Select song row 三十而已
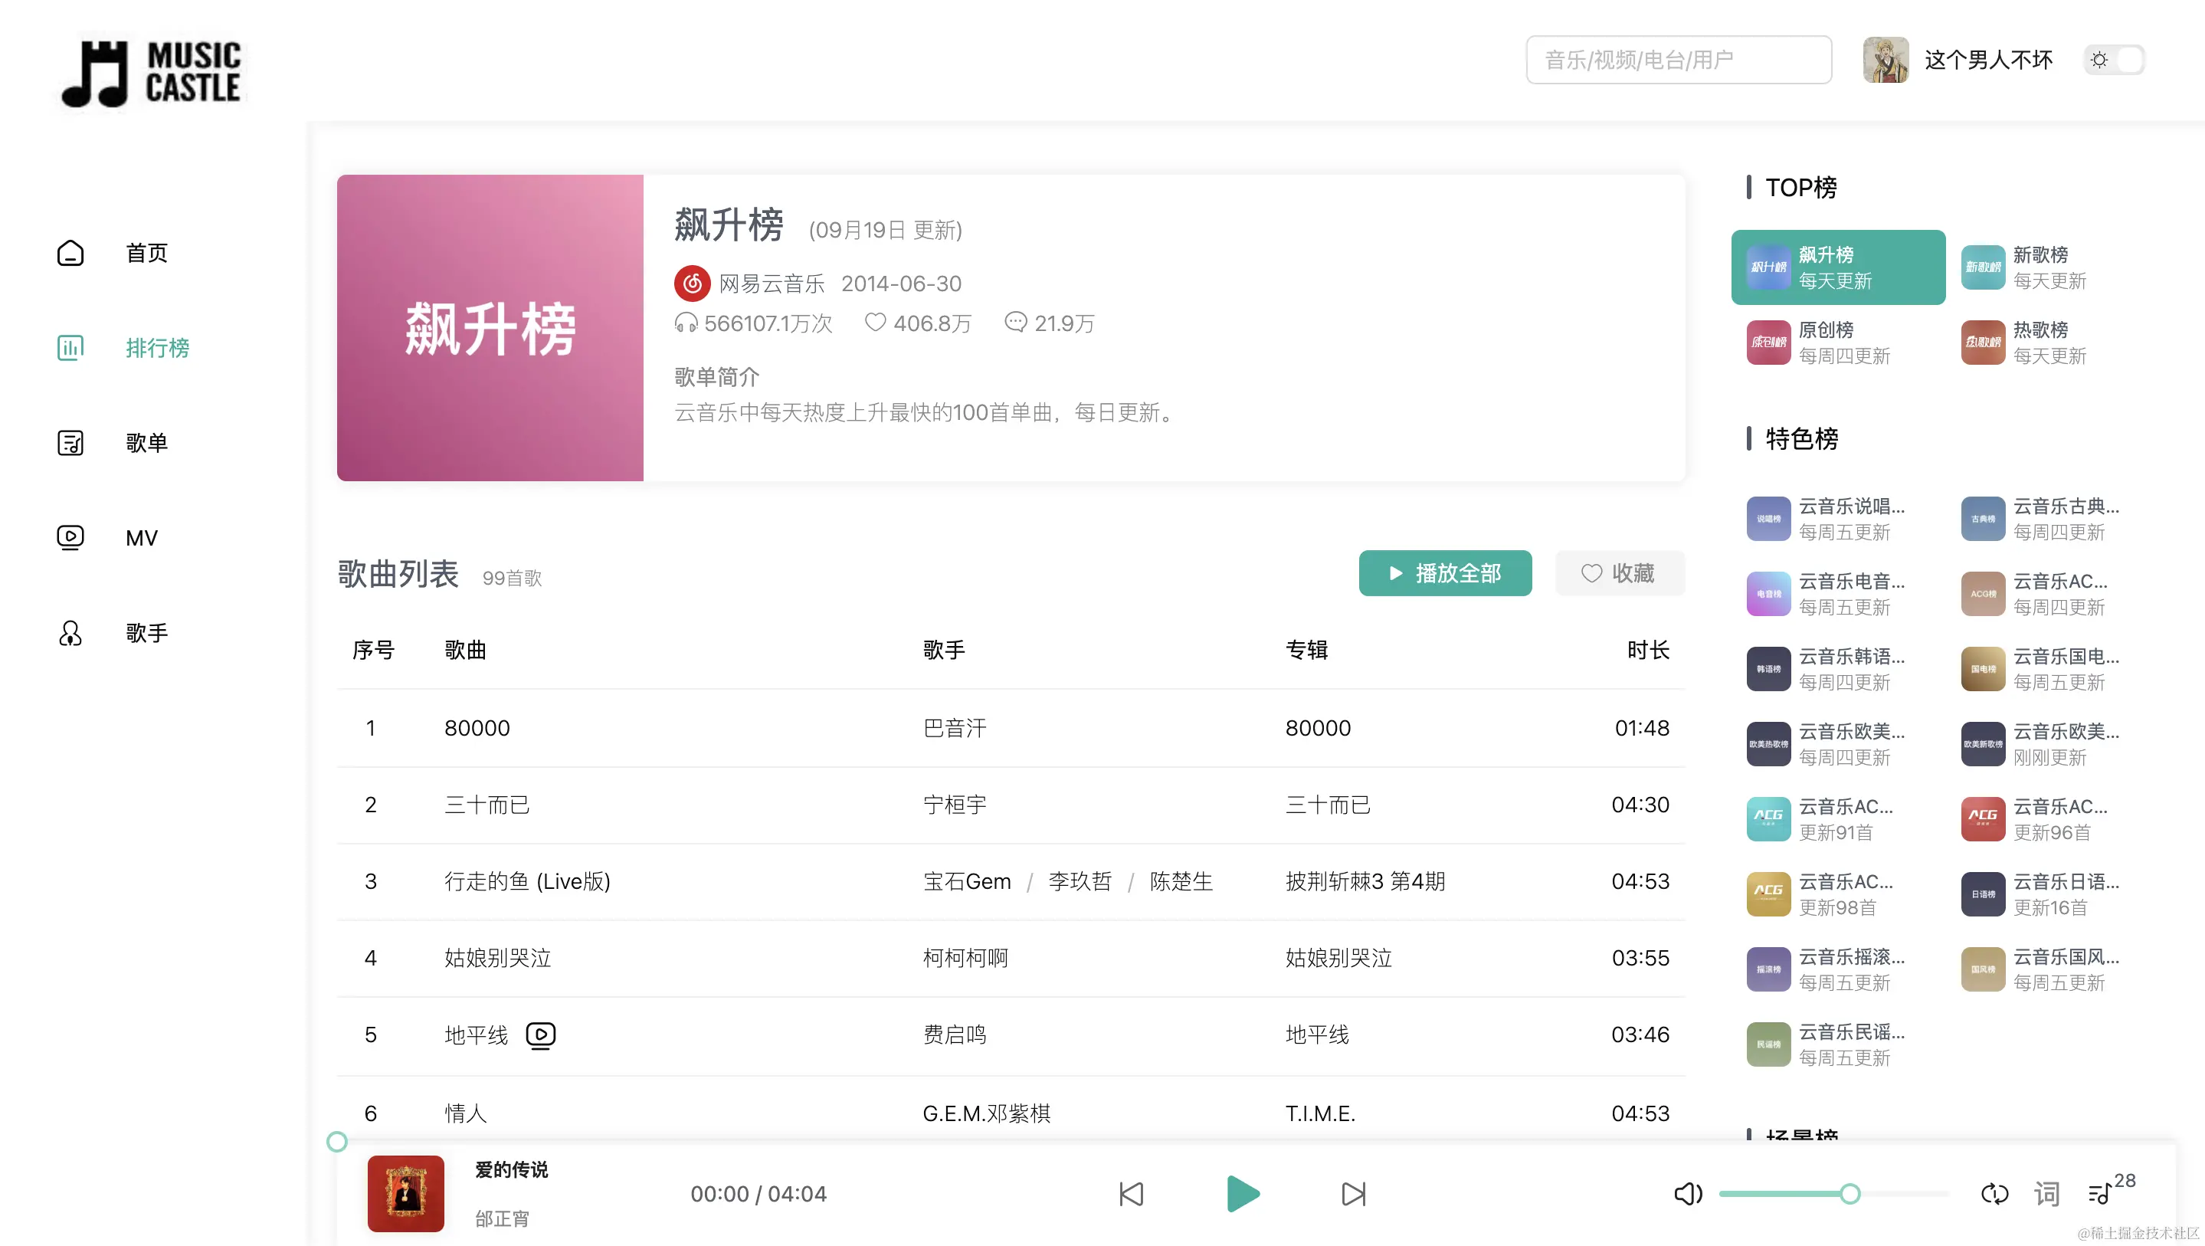Viewport: 2205px width, 1246px height. point(1011,805)
